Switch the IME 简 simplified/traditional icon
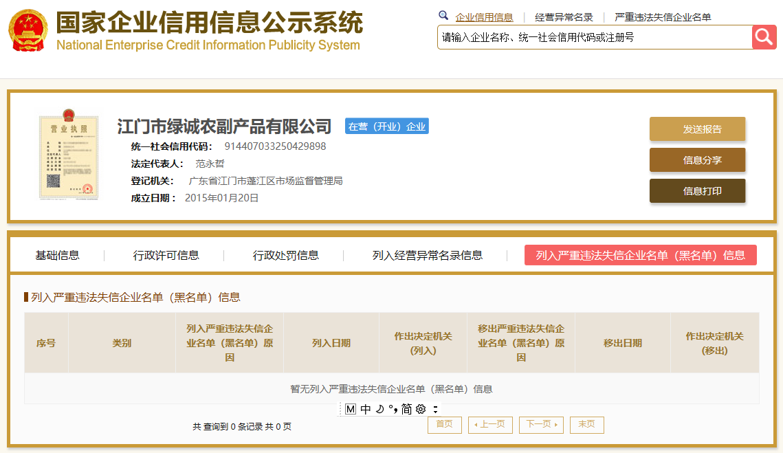The image size is (783, 453). coord(406,409)
